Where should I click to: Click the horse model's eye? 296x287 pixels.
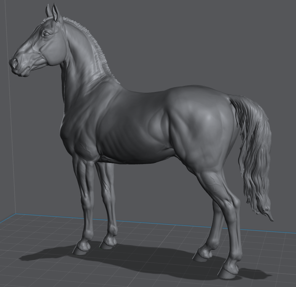46,34
